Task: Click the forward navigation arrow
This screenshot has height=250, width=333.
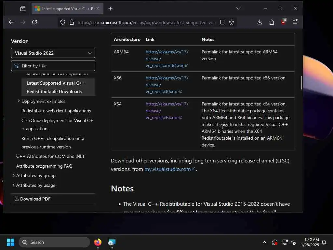Action: [23, 22]
